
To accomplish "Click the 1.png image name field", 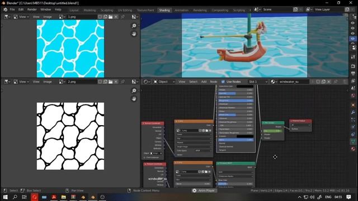I will (x=82, y=17).
